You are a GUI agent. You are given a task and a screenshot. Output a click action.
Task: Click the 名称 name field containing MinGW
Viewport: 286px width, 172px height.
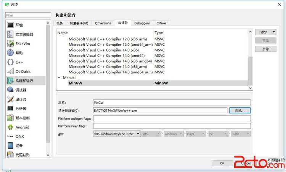(x=172, y=103)
